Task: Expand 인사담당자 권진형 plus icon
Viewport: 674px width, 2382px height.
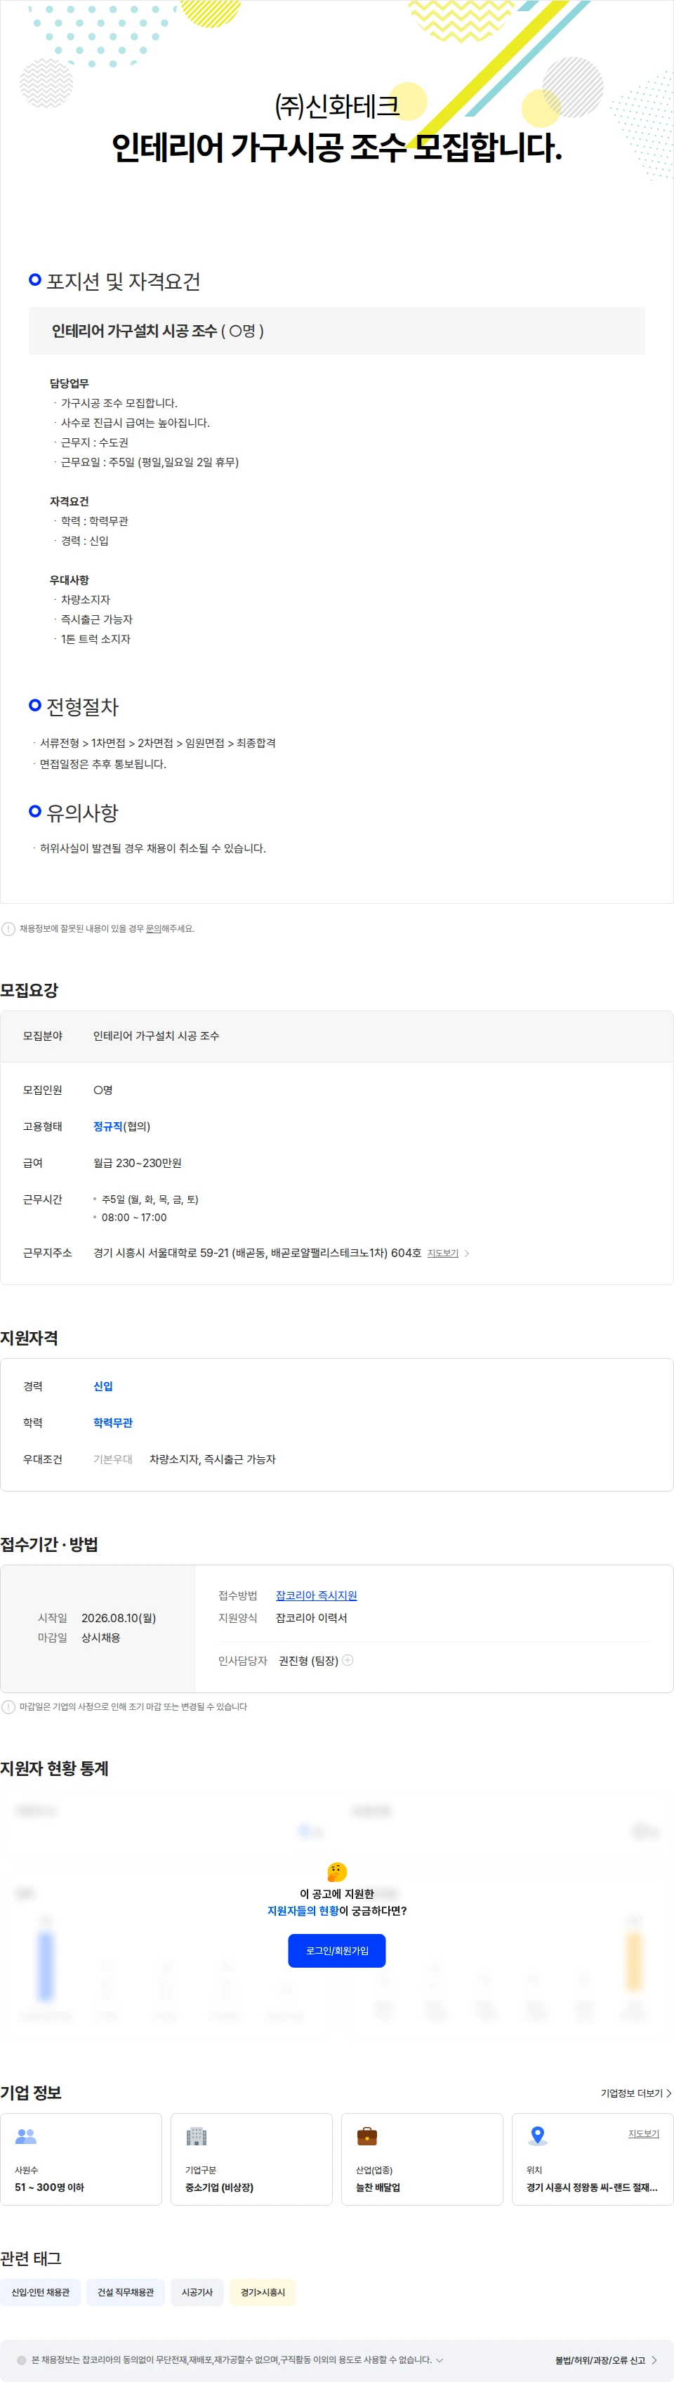Action: click(x=348, y=1660)
